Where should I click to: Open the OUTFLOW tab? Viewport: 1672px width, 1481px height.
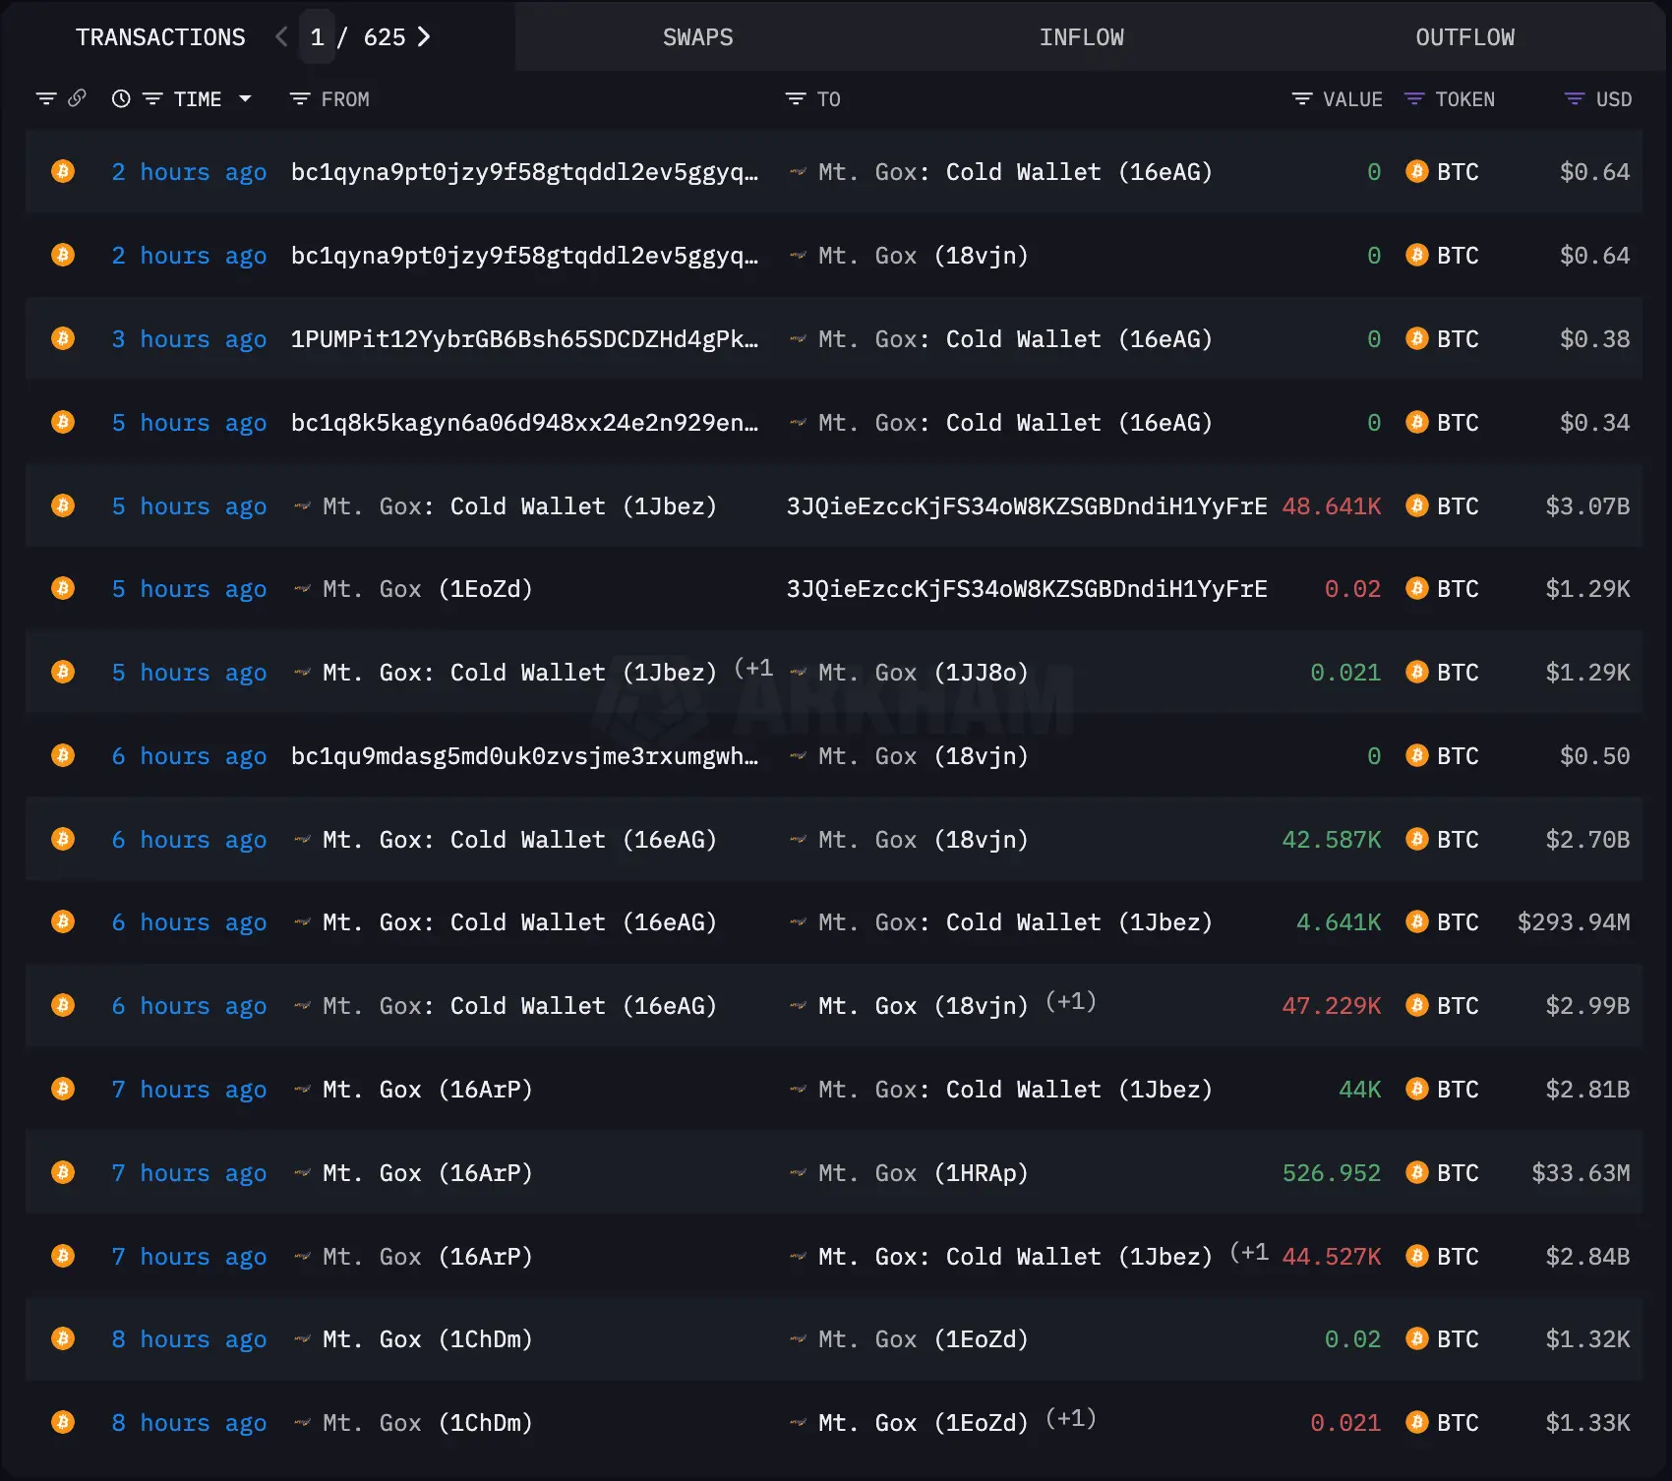pyautogui.click(x=1464, y=37)
